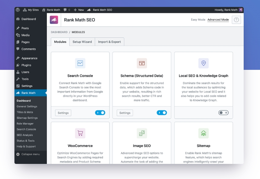
Task: Click the + New admin bar item
Action: point(79,10)
